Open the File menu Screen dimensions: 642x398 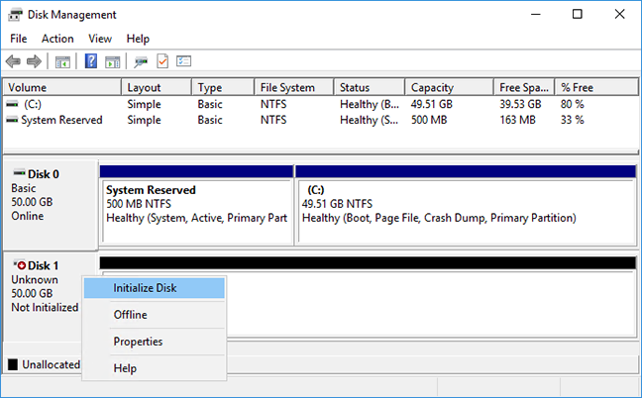click(19, 39)
